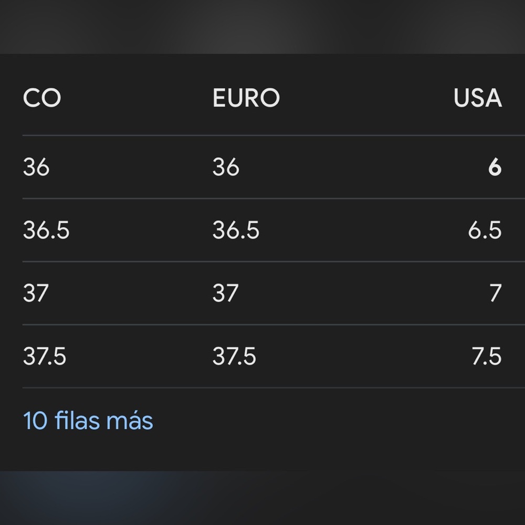Image resolution: width=525 pixels, height=525 pixels.
Task: Choose 37.5 in the CO column
Action: [45, 357]
